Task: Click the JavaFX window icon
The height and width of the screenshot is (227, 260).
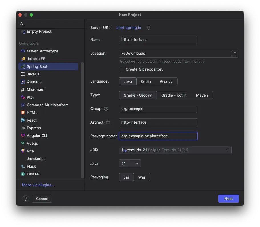Action: (x=23, y=74)
